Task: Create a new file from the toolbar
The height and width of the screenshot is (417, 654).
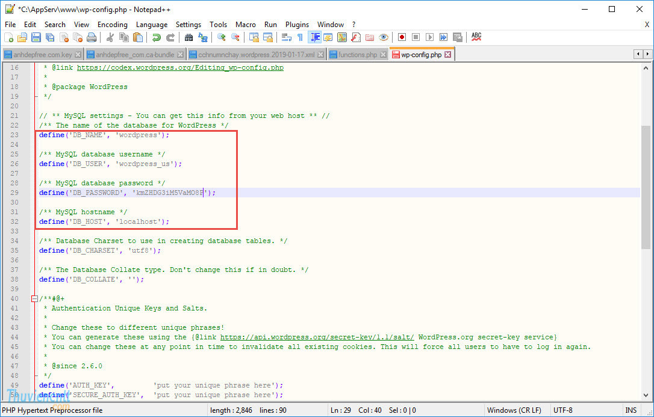Action: [9, 37]
